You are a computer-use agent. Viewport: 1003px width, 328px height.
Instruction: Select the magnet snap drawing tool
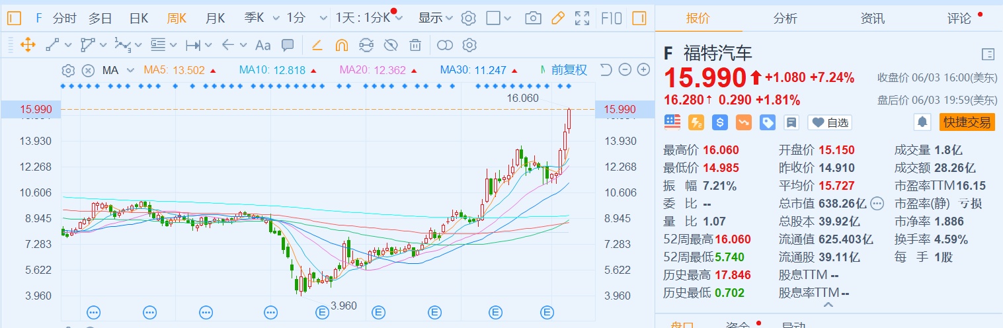(x=341, y=45)
